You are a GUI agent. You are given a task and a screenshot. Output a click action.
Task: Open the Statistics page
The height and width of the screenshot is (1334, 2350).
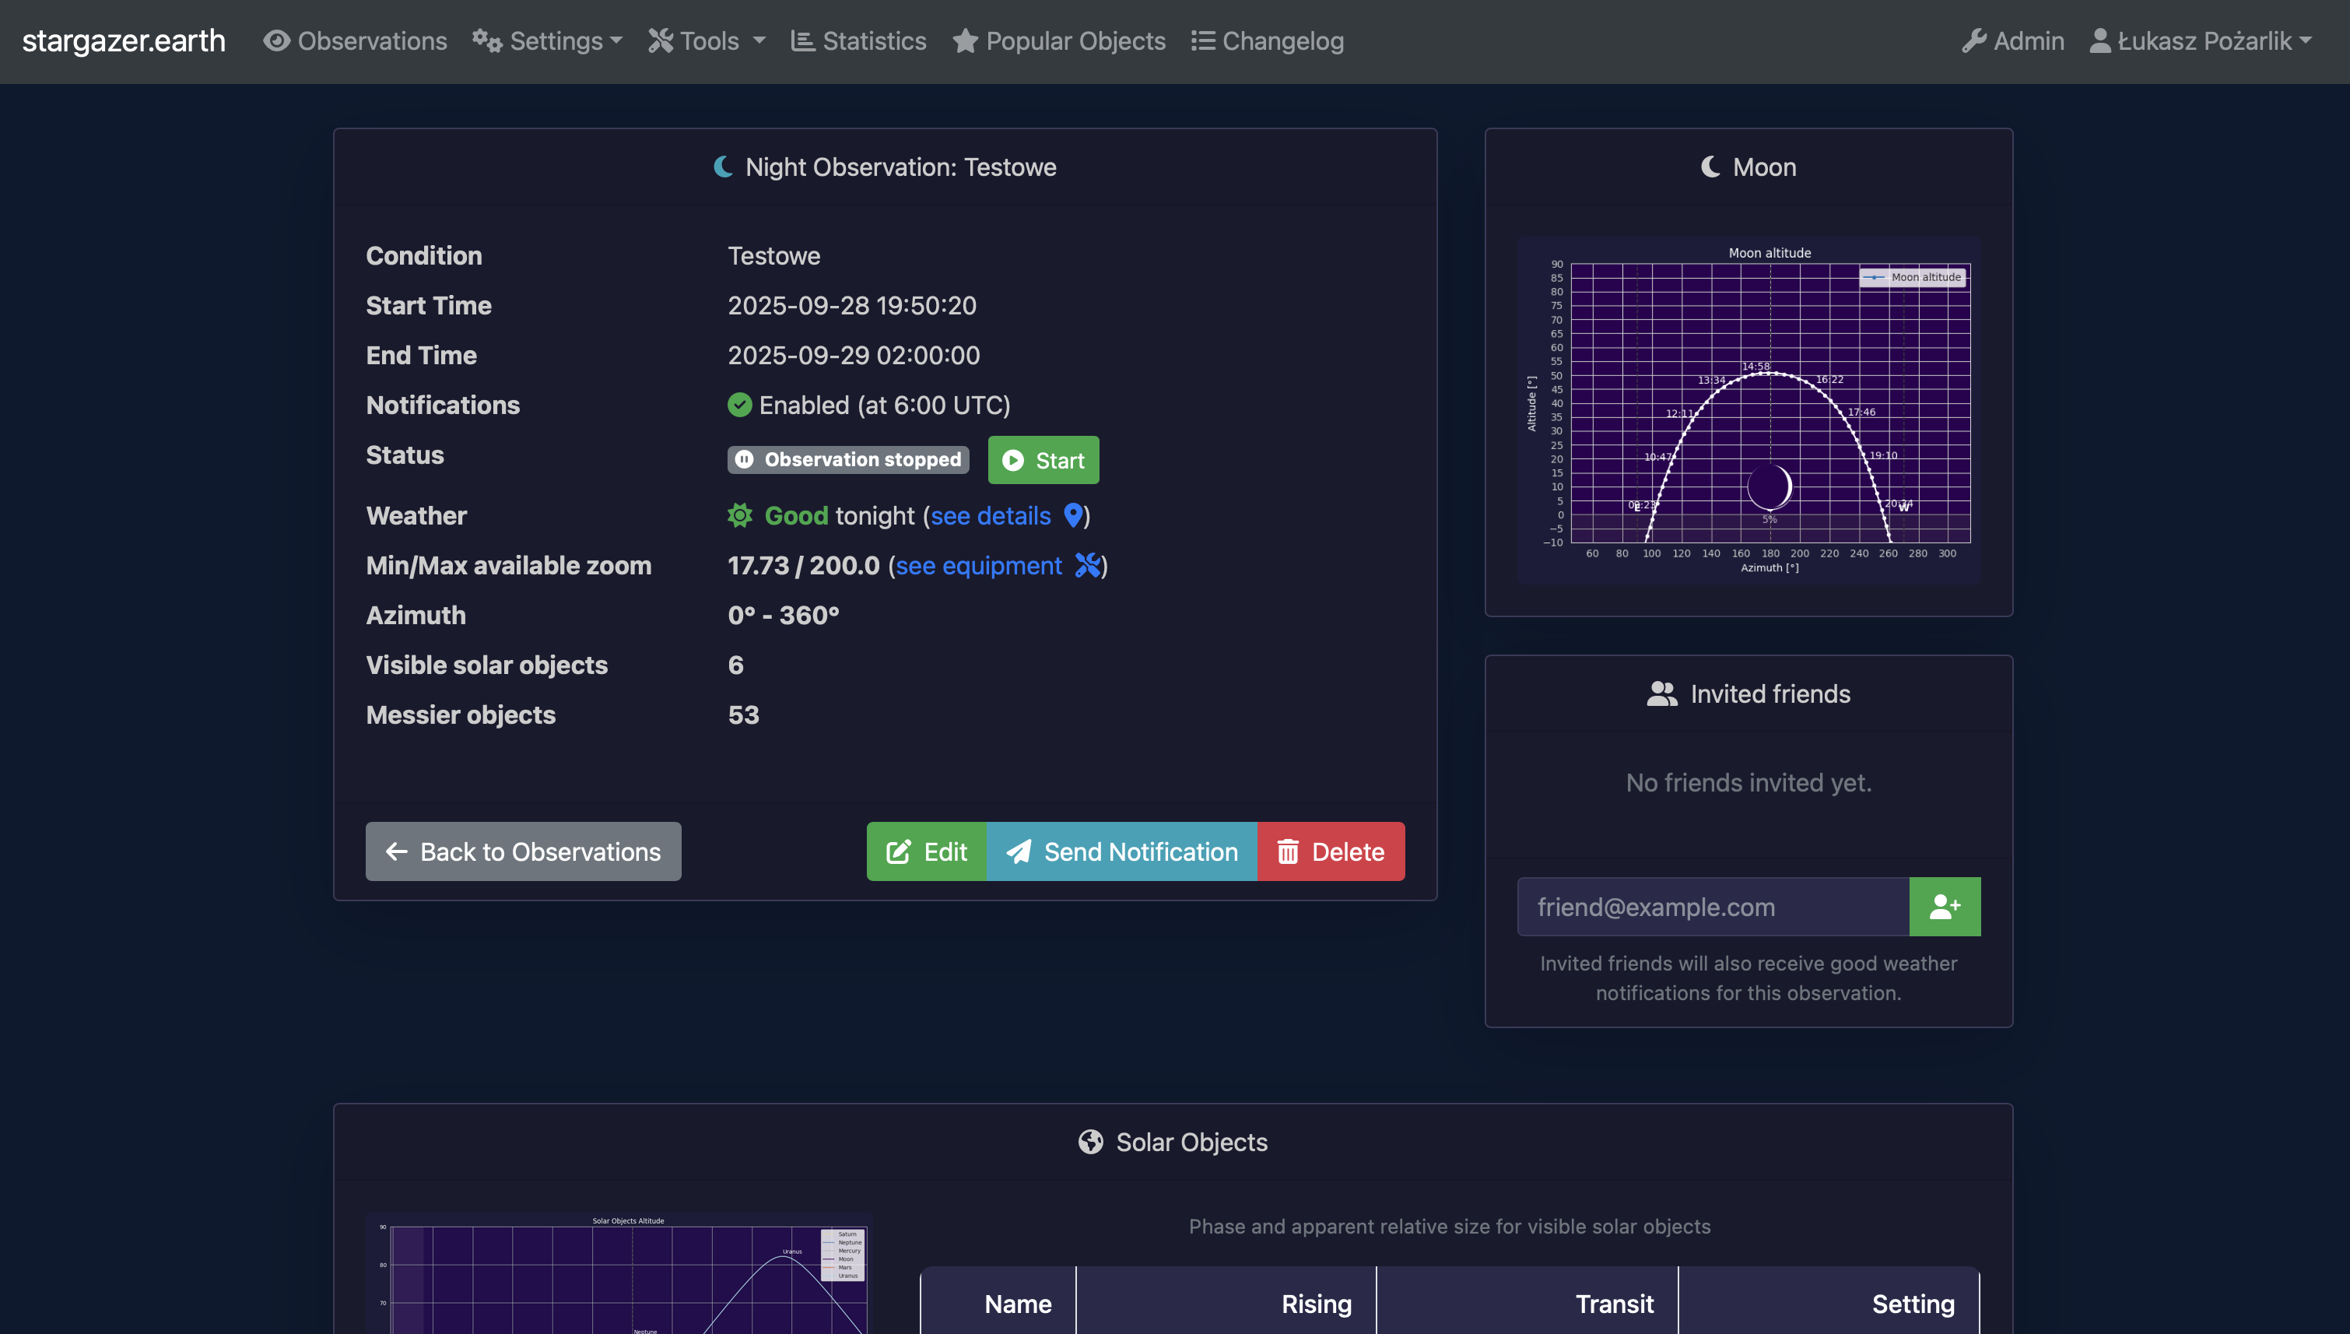[x=859, y=41]
